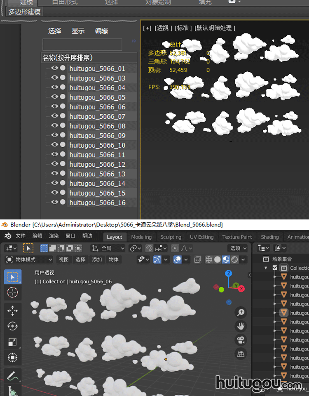This screenshot has width=309, height=396.
Task: Select the Rotate tool in Blender toolbar
Action: pos(12,326)
